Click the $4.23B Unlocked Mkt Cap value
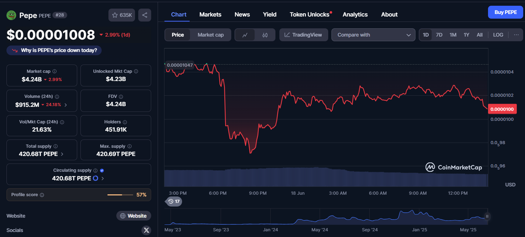This screenshot has width=525, height=237. tap(116, 79)
